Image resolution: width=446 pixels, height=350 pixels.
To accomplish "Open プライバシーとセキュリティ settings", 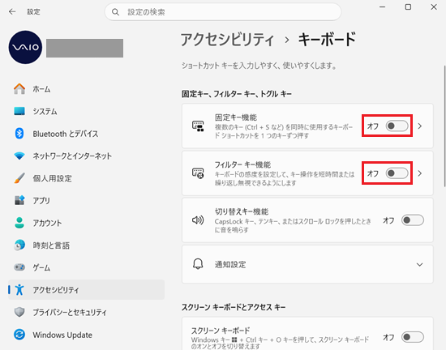I will [x=86, y=312].
